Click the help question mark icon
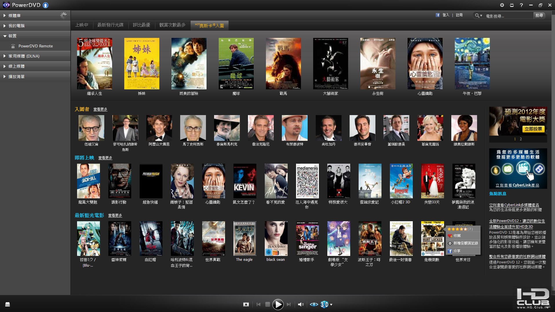The image size is (555, 312). point(521,5)
